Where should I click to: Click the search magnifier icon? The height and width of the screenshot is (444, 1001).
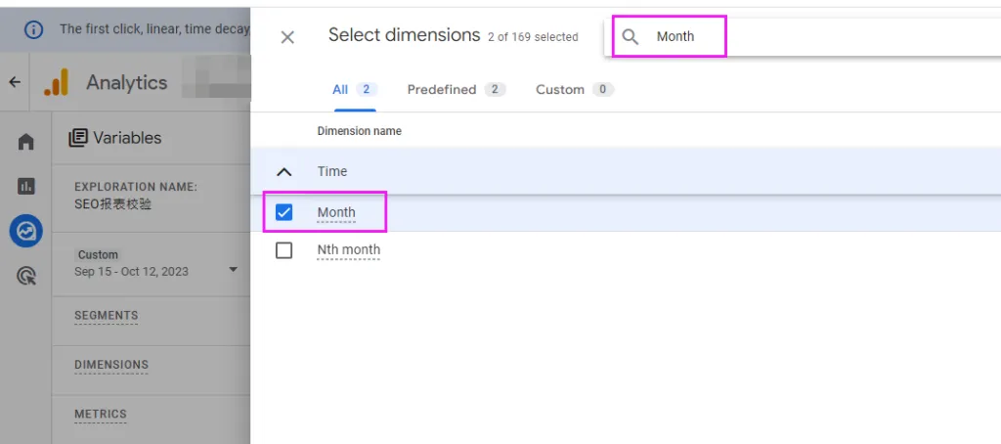coord(631,37)
